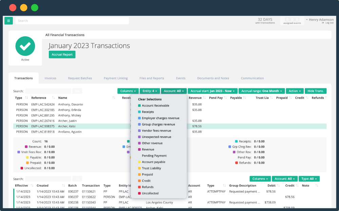Screen dimensions: 339x211
Task: Switch to Documents and Notes tab
Action: click(x=213, y=78)
